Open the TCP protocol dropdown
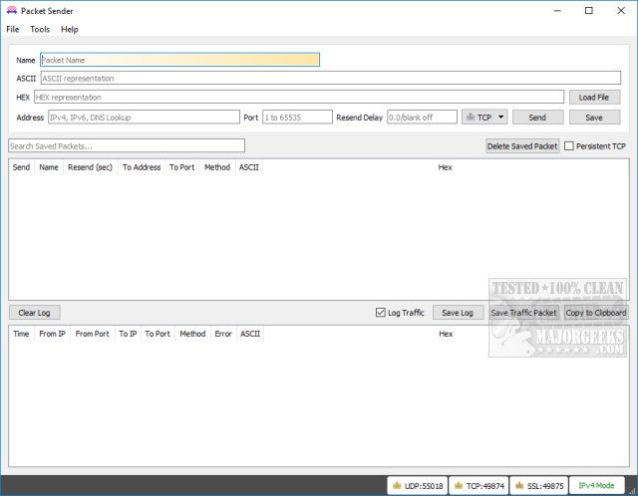The height and width of the screenshot is (496, 638). tap(485, 118)
